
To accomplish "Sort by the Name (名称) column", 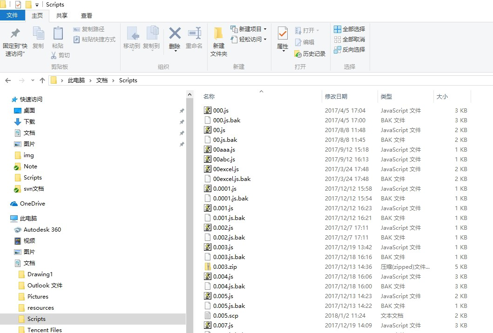I will (x=209, y=96).
